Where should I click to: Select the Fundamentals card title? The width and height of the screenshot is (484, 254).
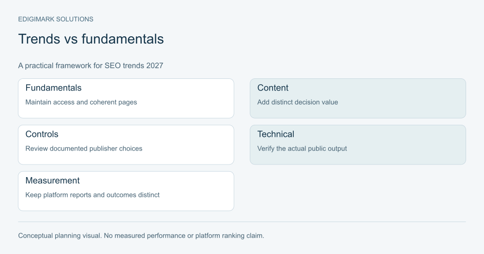[x=53, y=88]
